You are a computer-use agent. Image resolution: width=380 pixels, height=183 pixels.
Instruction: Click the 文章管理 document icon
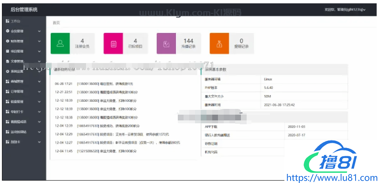pos(8,62)
